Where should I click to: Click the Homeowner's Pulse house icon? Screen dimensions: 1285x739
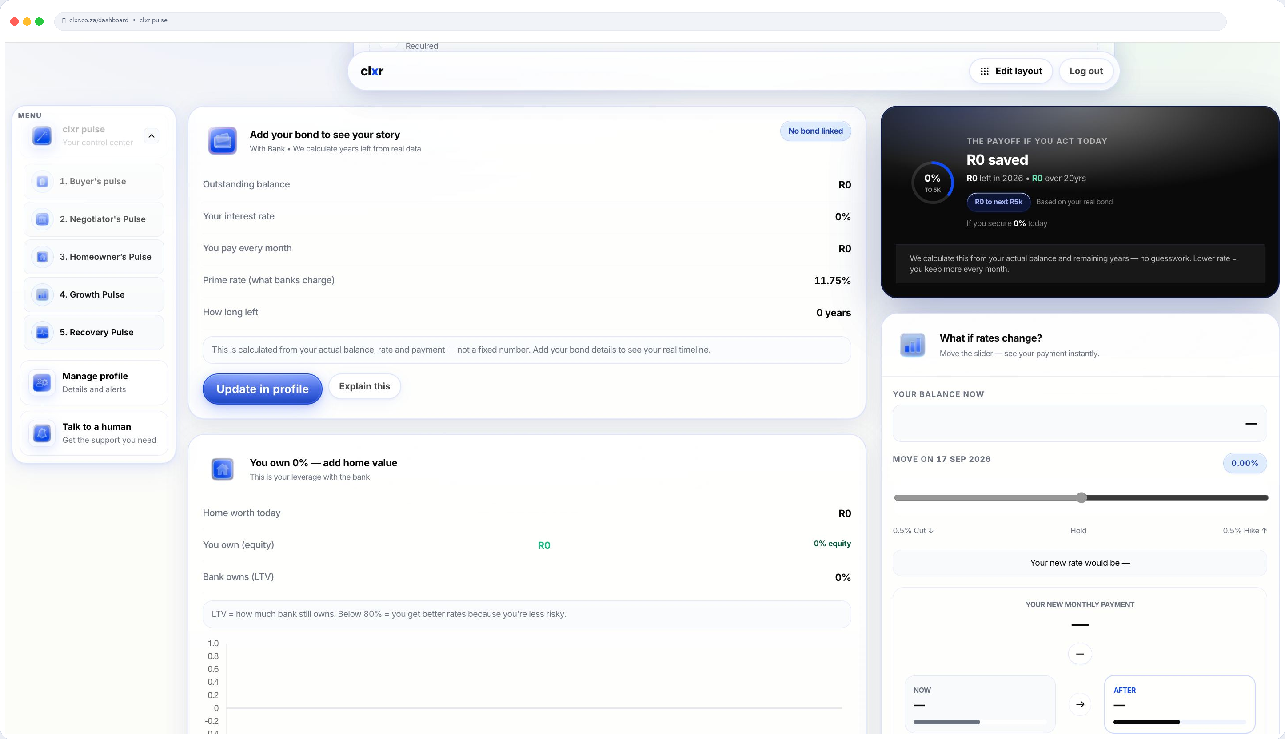click(x=43, y=257)
